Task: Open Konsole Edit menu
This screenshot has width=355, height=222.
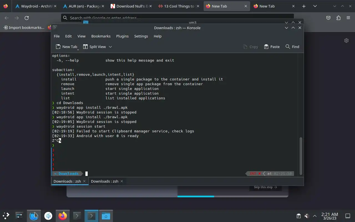Action: click(68, 36)
